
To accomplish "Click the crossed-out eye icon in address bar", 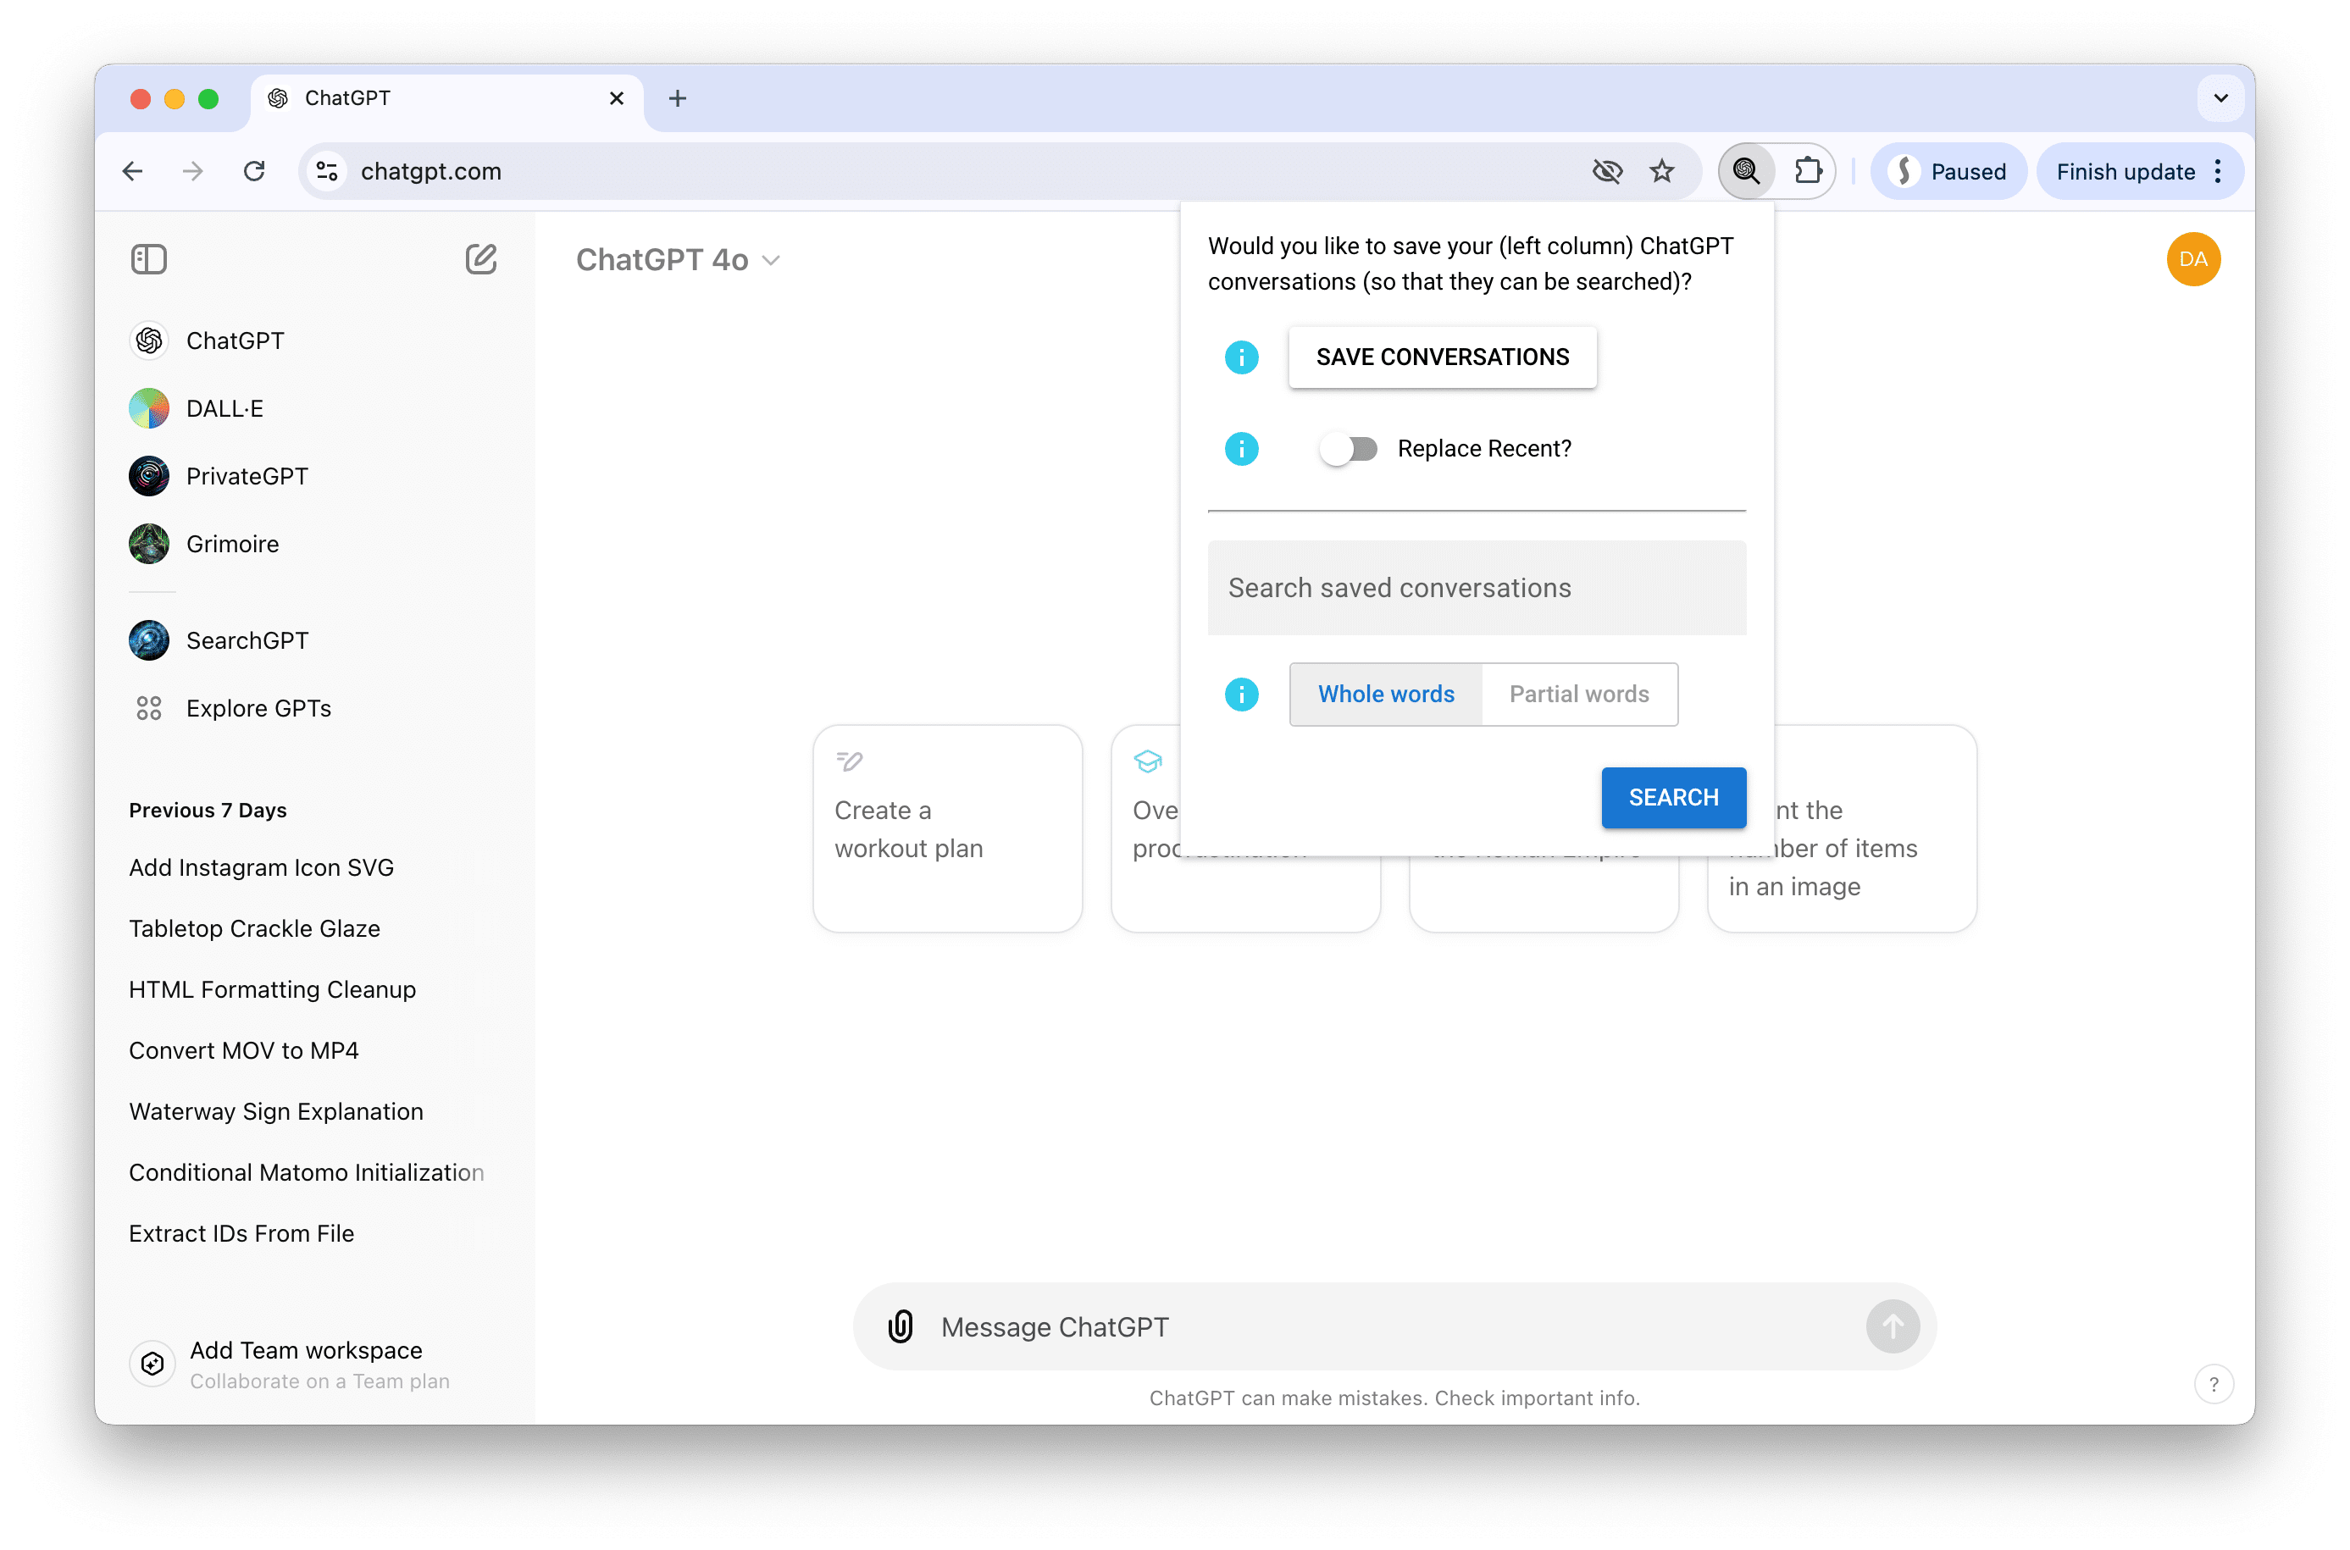I will tap(1606, 172).
